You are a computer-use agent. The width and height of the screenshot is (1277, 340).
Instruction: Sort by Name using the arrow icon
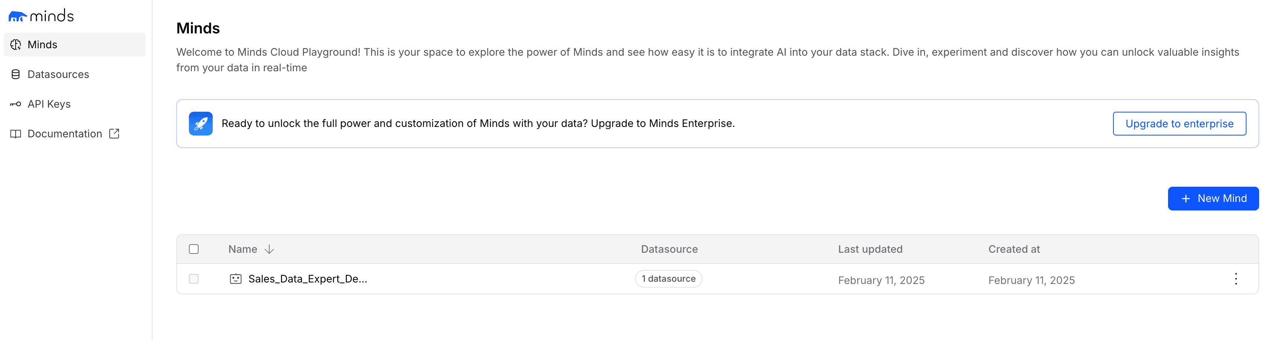click(x=269, y=249)
